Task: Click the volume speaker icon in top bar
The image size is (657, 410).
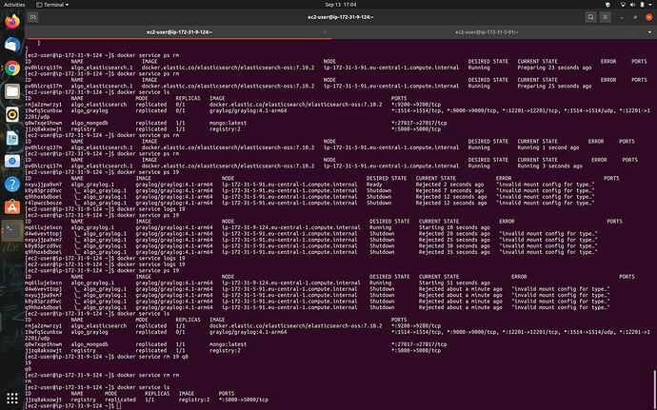Action: [632, 5]
